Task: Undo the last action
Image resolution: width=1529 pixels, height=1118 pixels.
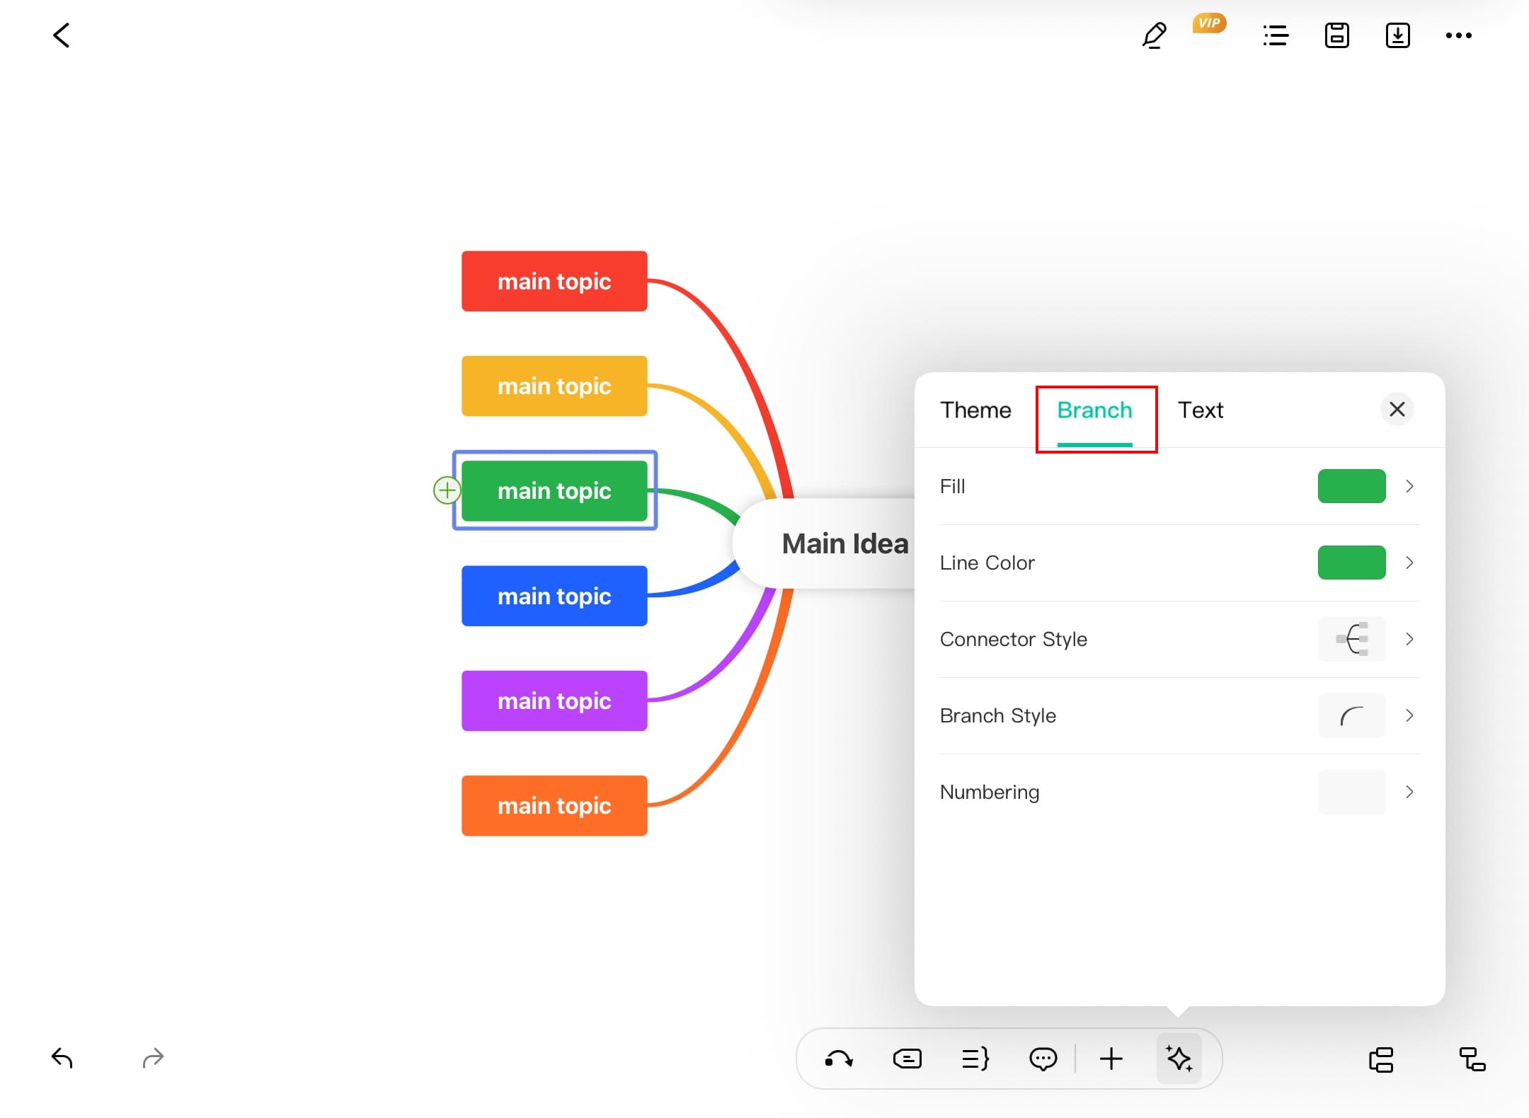Action: (x=62, y=1058)
